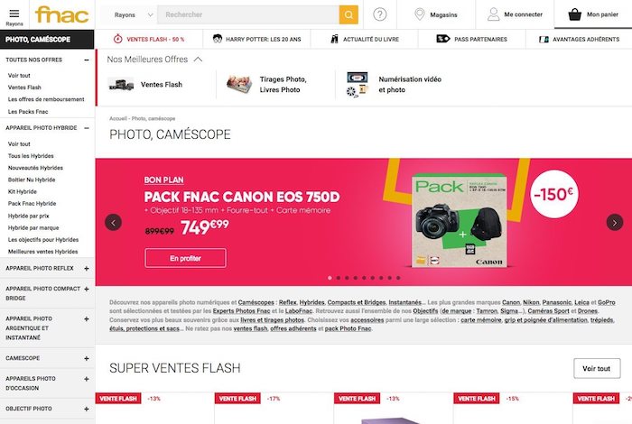This screenshot has width=632, height=424.
Task: Open the Mon panier basket icon
Action: (x=574, y=14)
